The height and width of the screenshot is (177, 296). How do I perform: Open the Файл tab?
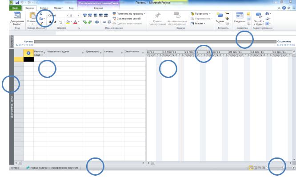point(15,8)
